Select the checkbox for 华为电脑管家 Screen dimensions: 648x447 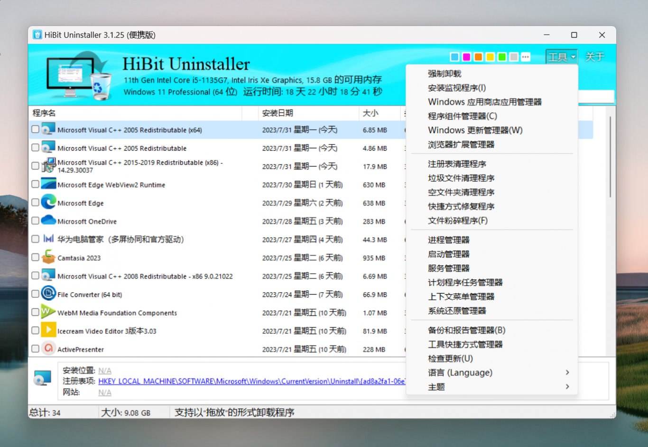(x=35, y=239)
